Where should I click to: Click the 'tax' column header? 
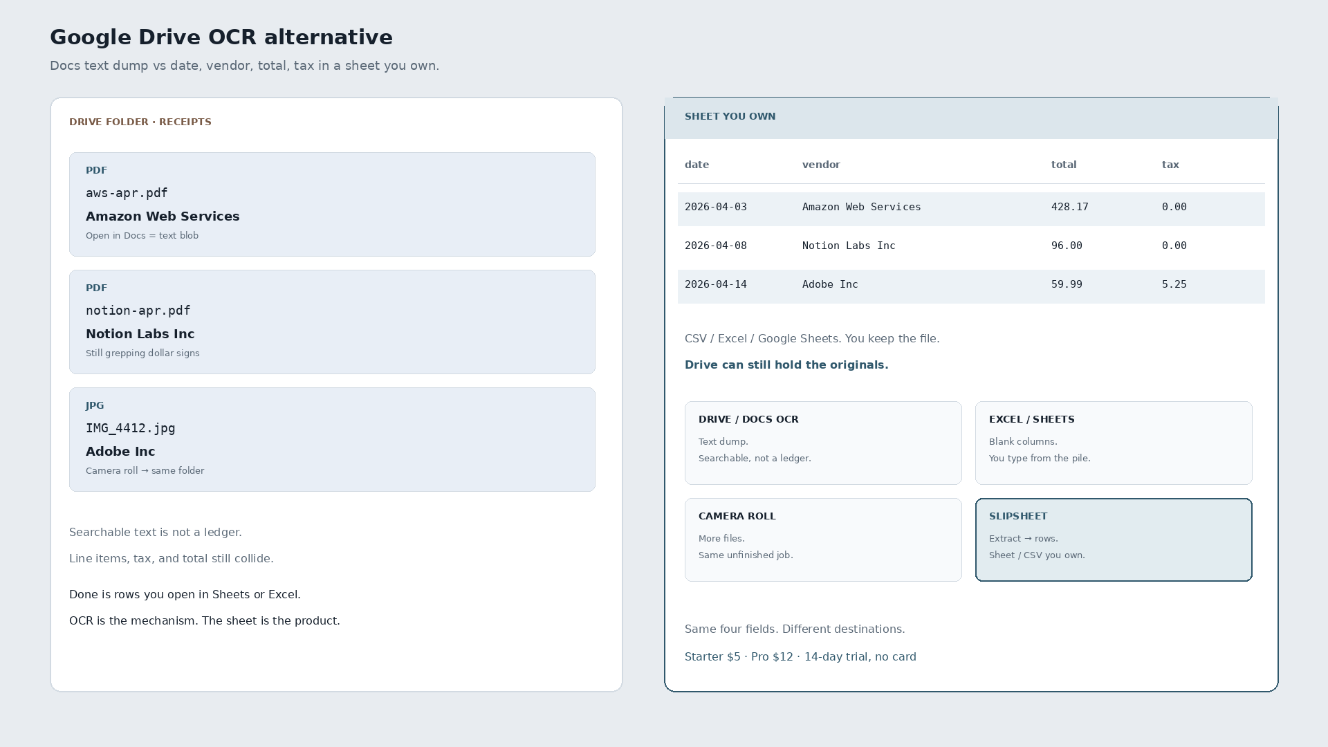pyautogui.click(x=1170, y=165)
